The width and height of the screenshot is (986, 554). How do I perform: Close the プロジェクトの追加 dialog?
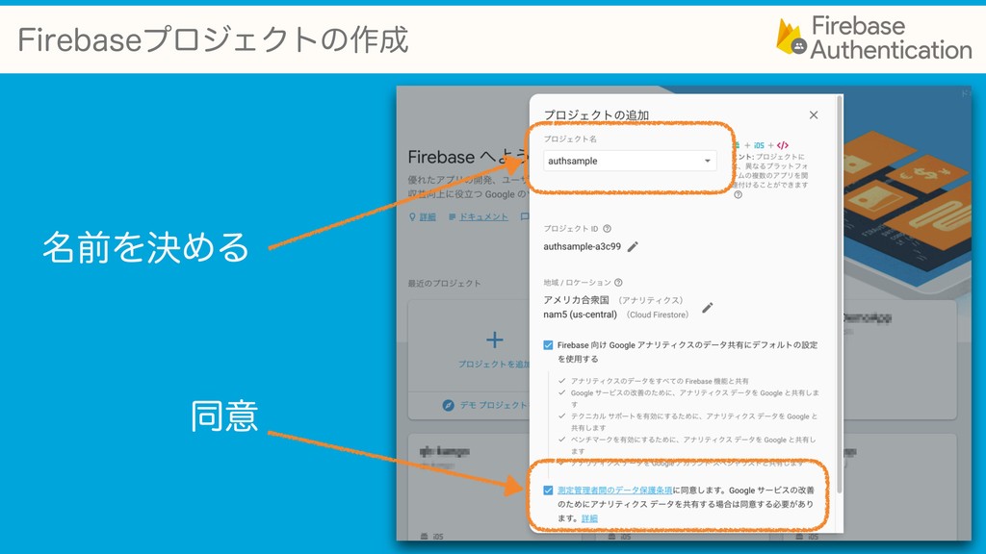pos(813,115)
